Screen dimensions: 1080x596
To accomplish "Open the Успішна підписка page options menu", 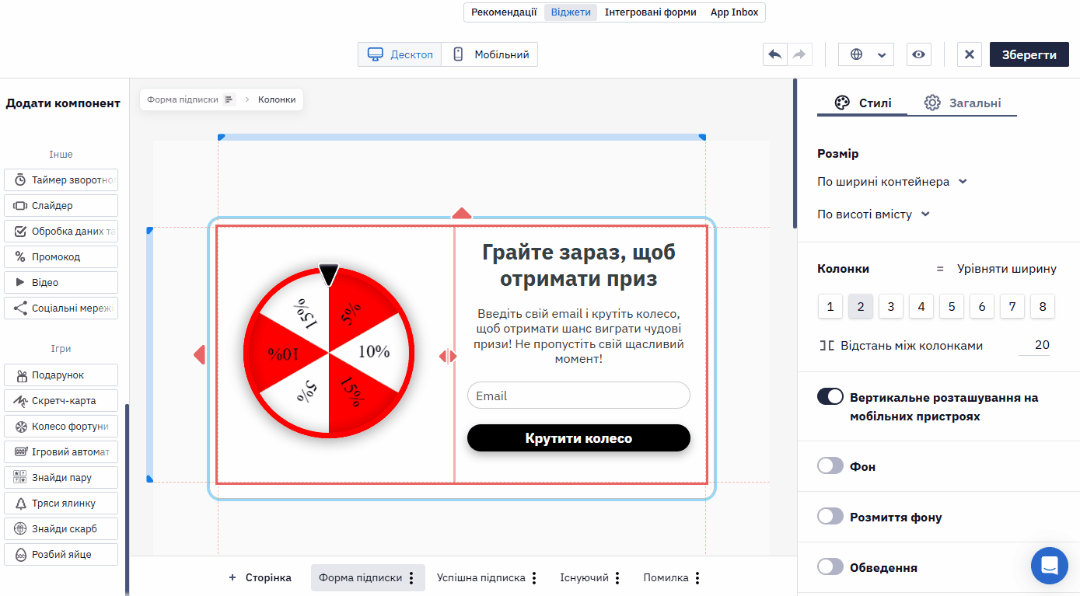I will [x=534, y=578].
